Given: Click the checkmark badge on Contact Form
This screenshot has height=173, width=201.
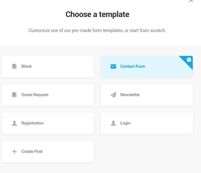Looking at the screenshot, I should [x=189, y=60].
